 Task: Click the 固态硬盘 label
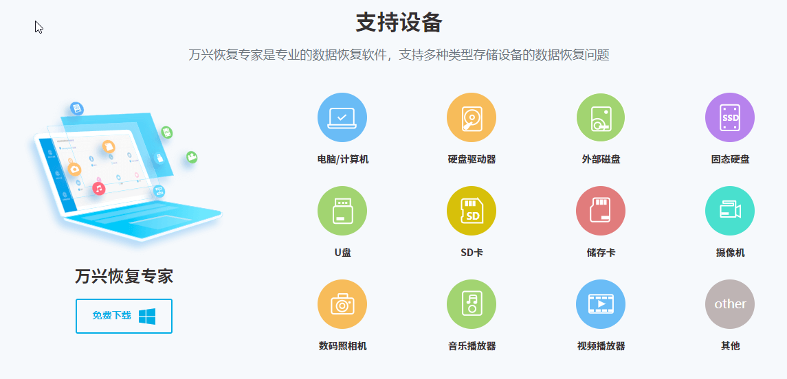pos(730,159)
